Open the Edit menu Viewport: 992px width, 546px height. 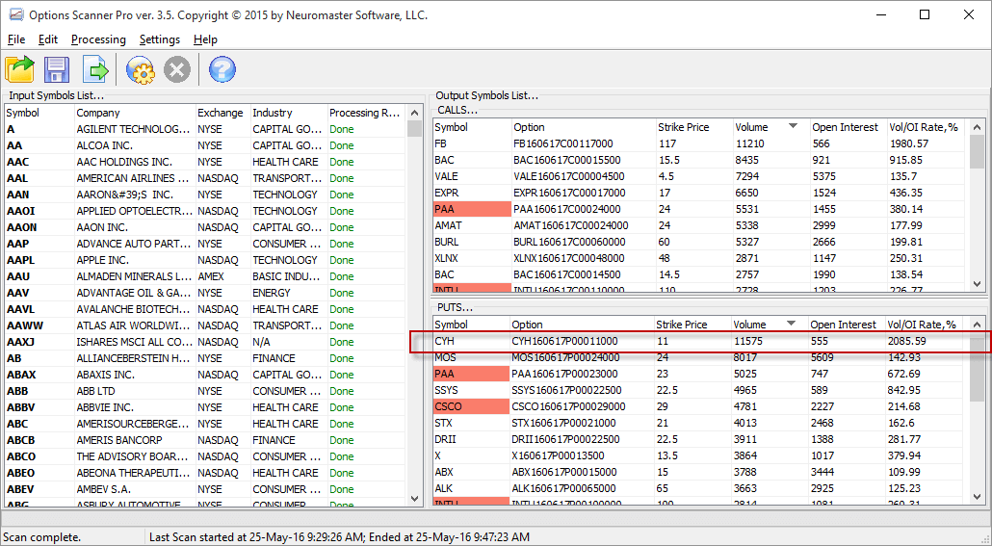[x=48, y=39]
